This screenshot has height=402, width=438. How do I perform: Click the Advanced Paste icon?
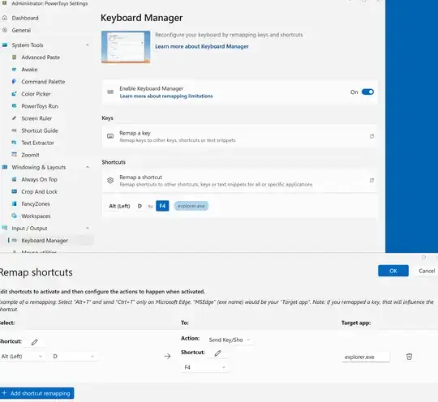pos(15,58)
